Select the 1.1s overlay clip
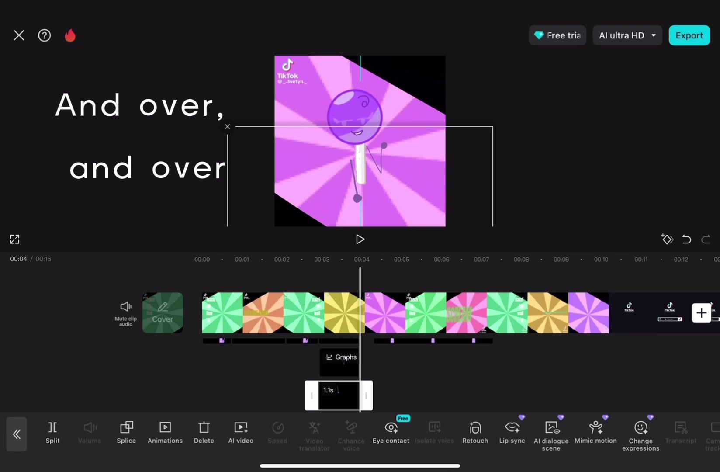The image size is (720, 472). click(339, 395)
